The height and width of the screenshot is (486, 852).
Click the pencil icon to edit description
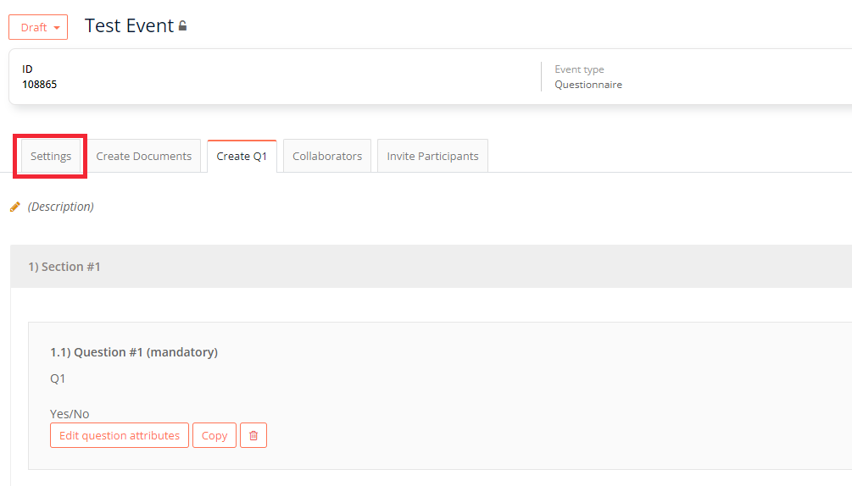(15, 207)
